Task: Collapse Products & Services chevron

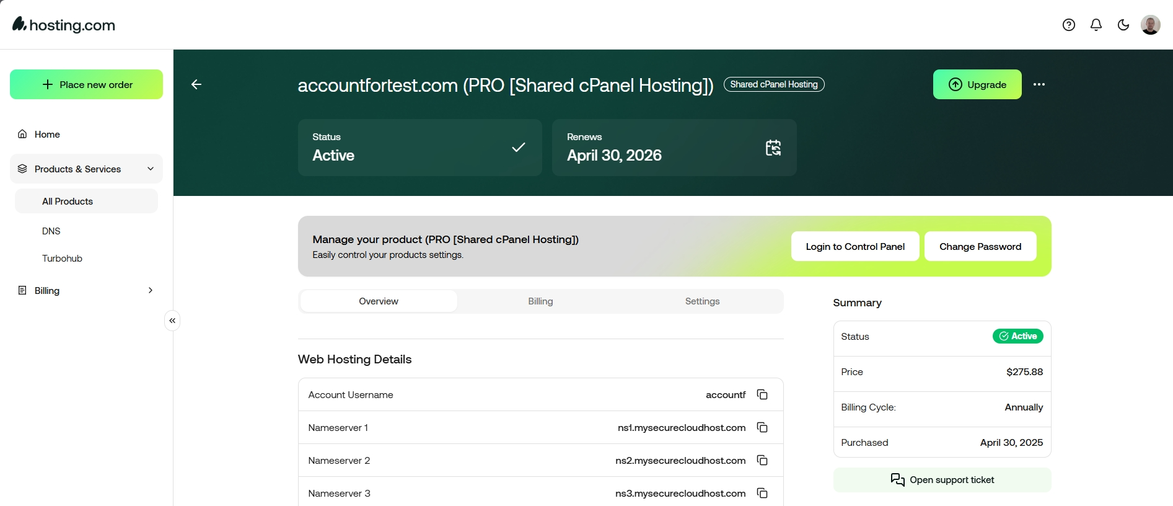Action: [151, 169]
